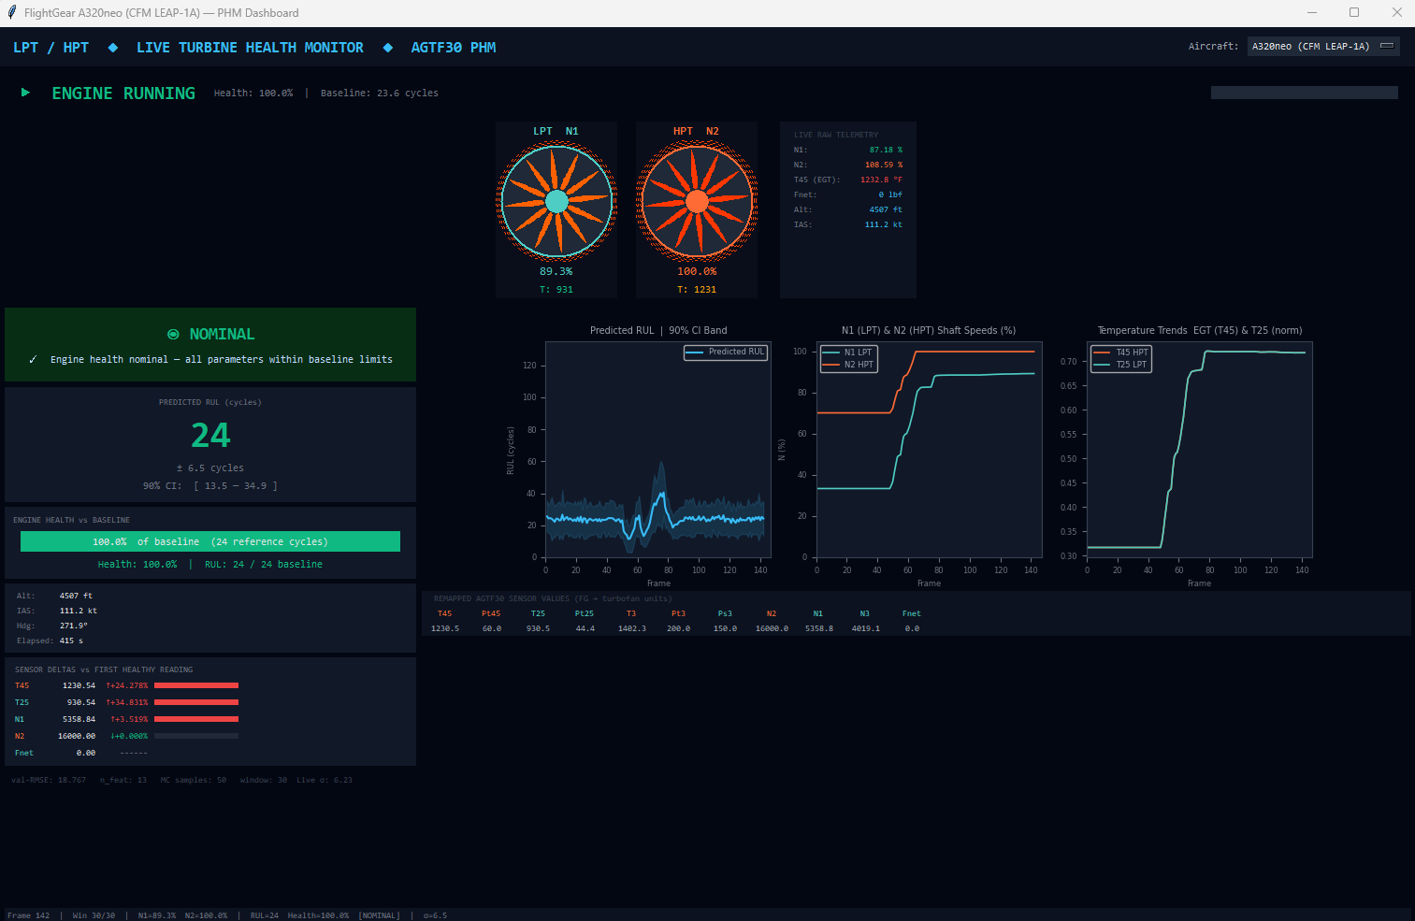
Task: Click the red N1 sensor delta bar
Action: (x=196, y=719)
